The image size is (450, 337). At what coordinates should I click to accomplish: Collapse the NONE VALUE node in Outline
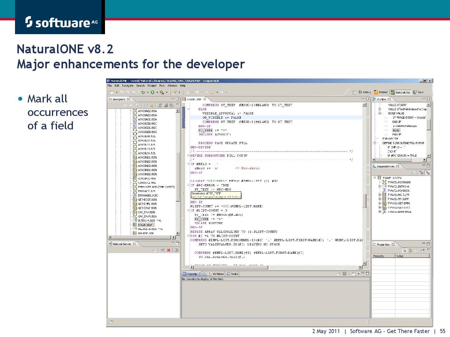click(x=379, y=114)
